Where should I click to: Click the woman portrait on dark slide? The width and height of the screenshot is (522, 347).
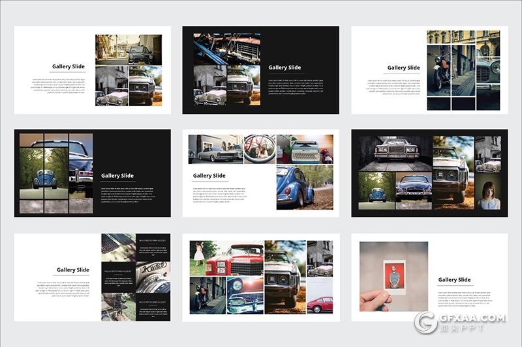pos(487,195)
